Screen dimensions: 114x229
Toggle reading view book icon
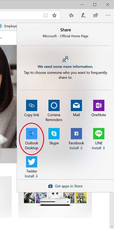[46, 15]
